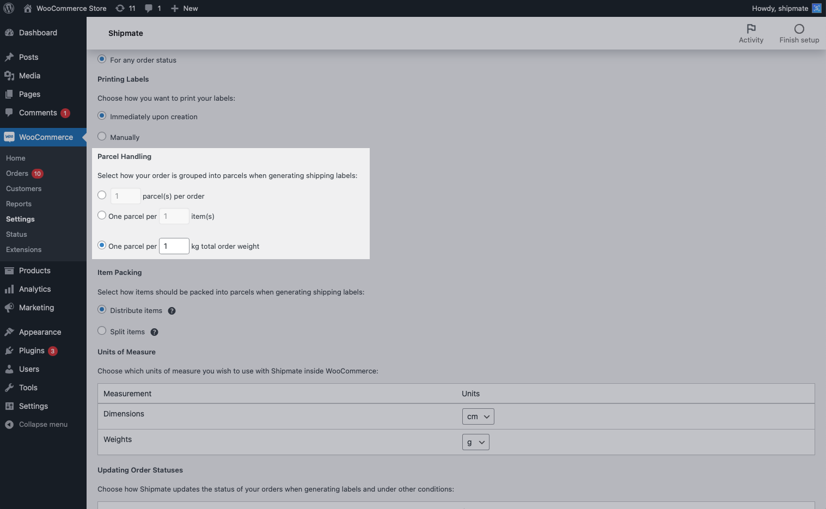
Task: Show help tooltip for Split items
Action: click(x=154, y=332)
